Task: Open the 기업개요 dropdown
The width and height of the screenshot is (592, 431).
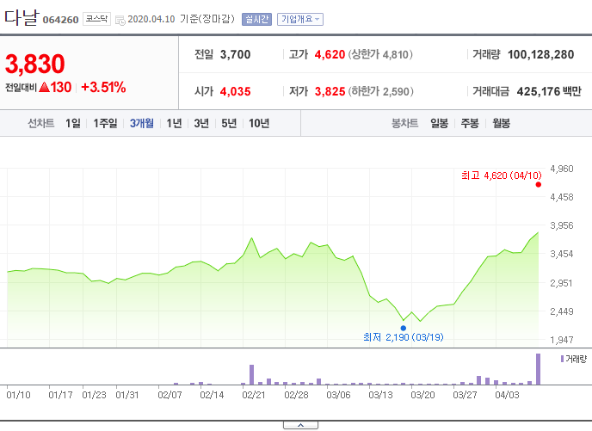Action: [300, 19]
